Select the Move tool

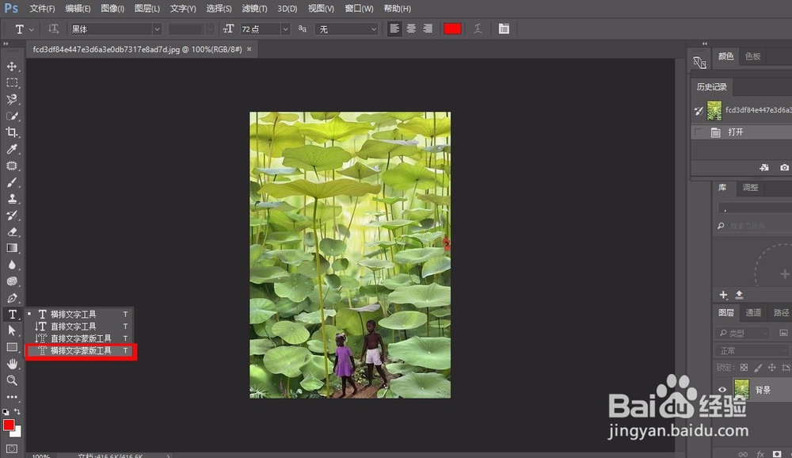pyautogui.click(x=12, y=67)
